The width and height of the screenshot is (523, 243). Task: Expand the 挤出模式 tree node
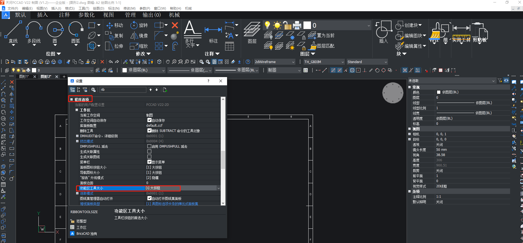click(x=77, y=141)
